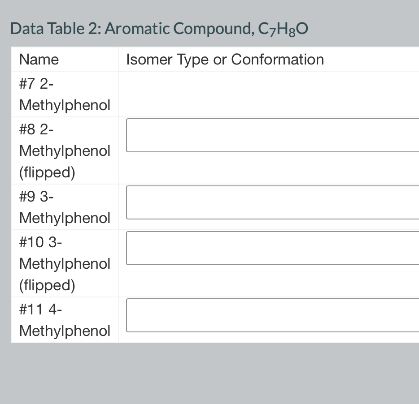
Task: Select the #8 2-Methylphenol (flipped) row label
Action: tap(65, 150)
